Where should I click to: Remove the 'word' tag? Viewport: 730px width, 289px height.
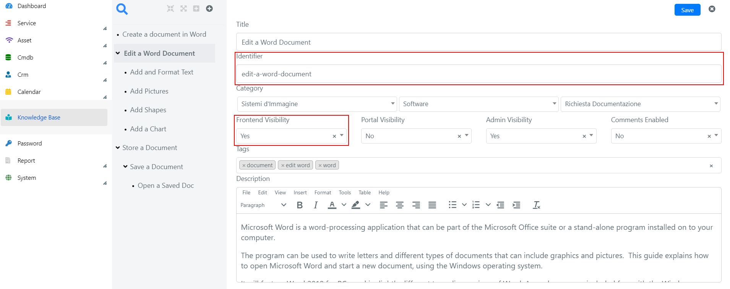tap(320, 165)
